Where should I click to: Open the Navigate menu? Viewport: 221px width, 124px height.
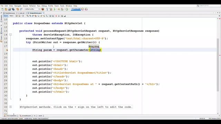click(18, 6)
